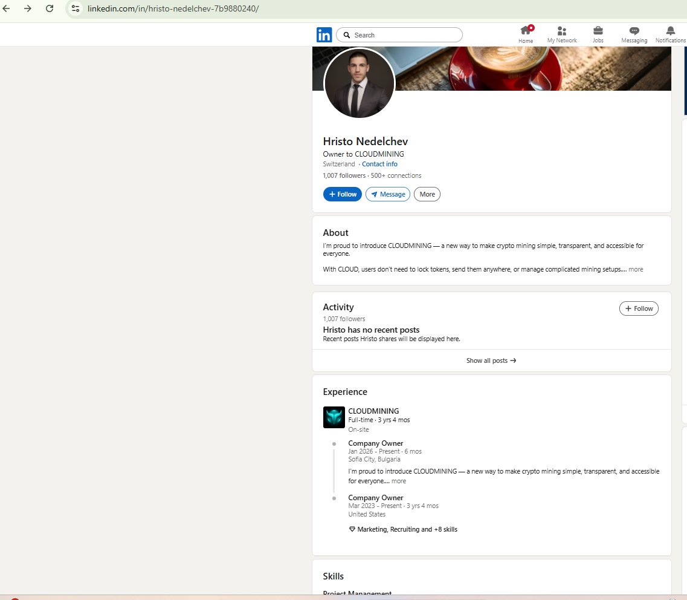The height and width of the screenshot is (600, 687).
Task: Focus the LinkedIn Search field
Action: [399, 35]
